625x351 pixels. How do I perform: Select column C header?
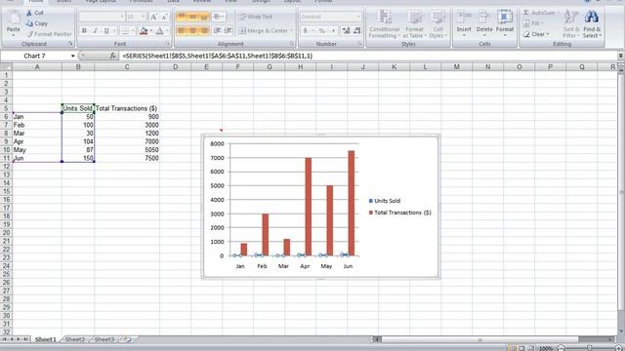coord(127,67)
